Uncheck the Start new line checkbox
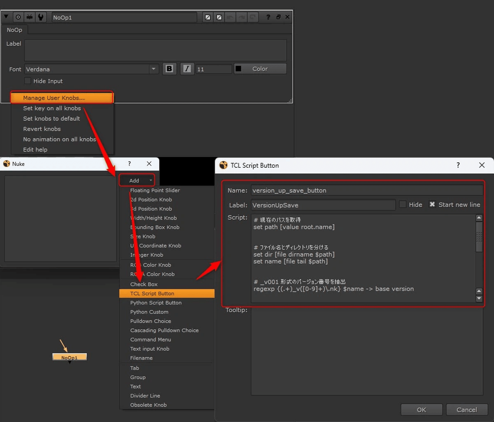Viewport: 494px width, 422px height. tap(432, 204)
